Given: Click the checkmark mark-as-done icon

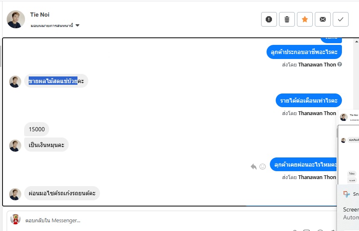Looking at the screenshot, I should tap(341, 19).
